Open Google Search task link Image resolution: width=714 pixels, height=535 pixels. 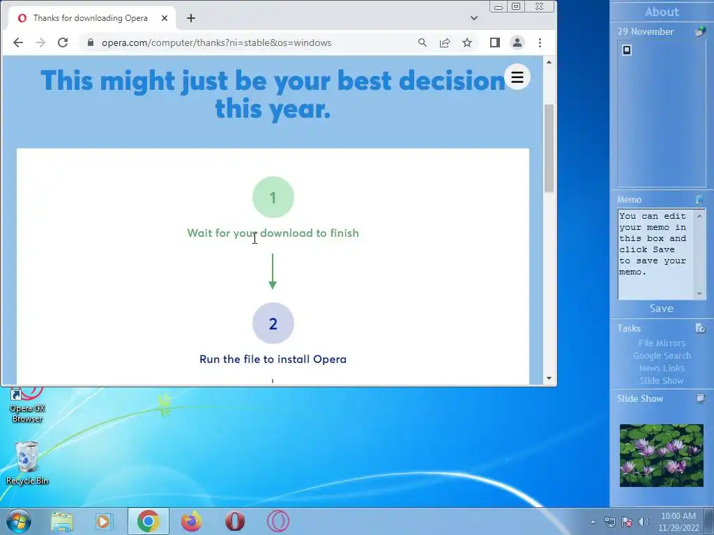tap(662, 356)
